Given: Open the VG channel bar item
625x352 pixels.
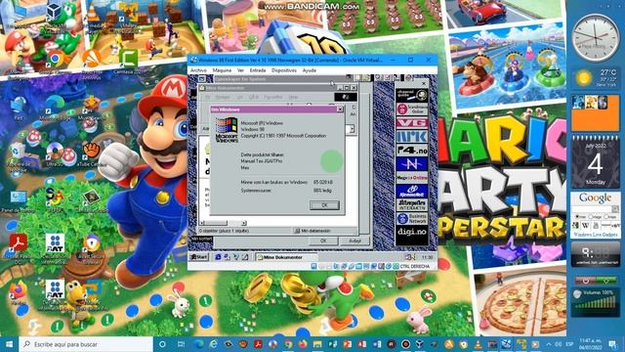Looking at the screenshot, I should (412, 122).
